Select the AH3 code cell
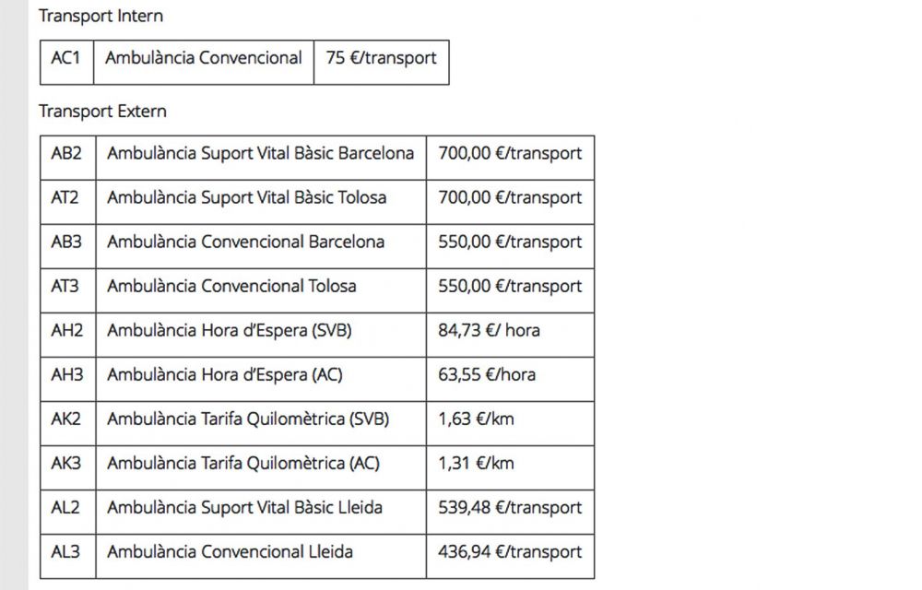The height and width of the screenshot is (590, 922). click(x=66, y=374)
